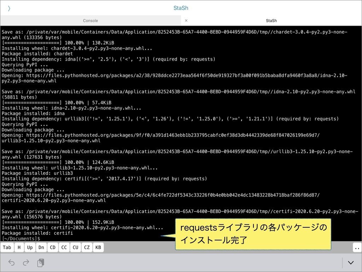This screenshot has height=272, width=362.
Task: Send Ctrl-D using the CD key
Action: point(52,247)
